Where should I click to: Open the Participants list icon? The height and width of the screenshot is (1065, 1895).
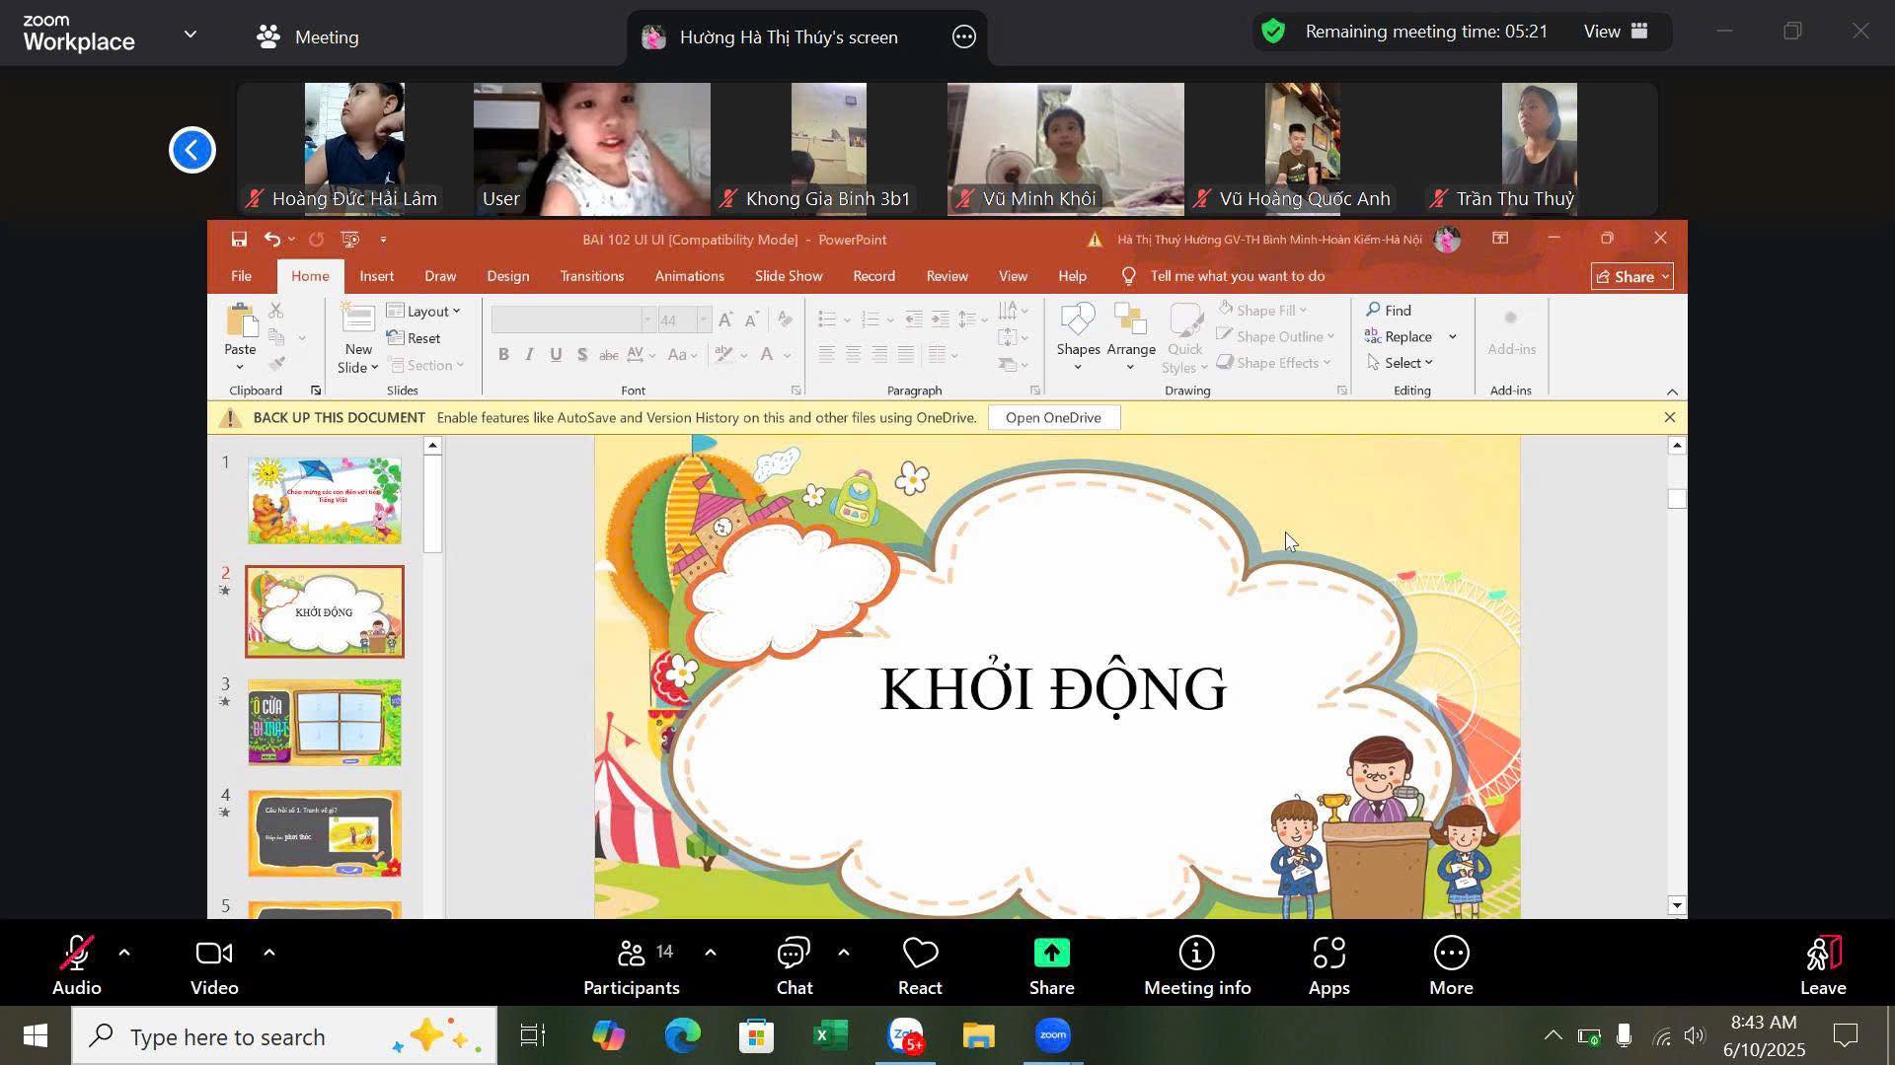coord(631,955)
